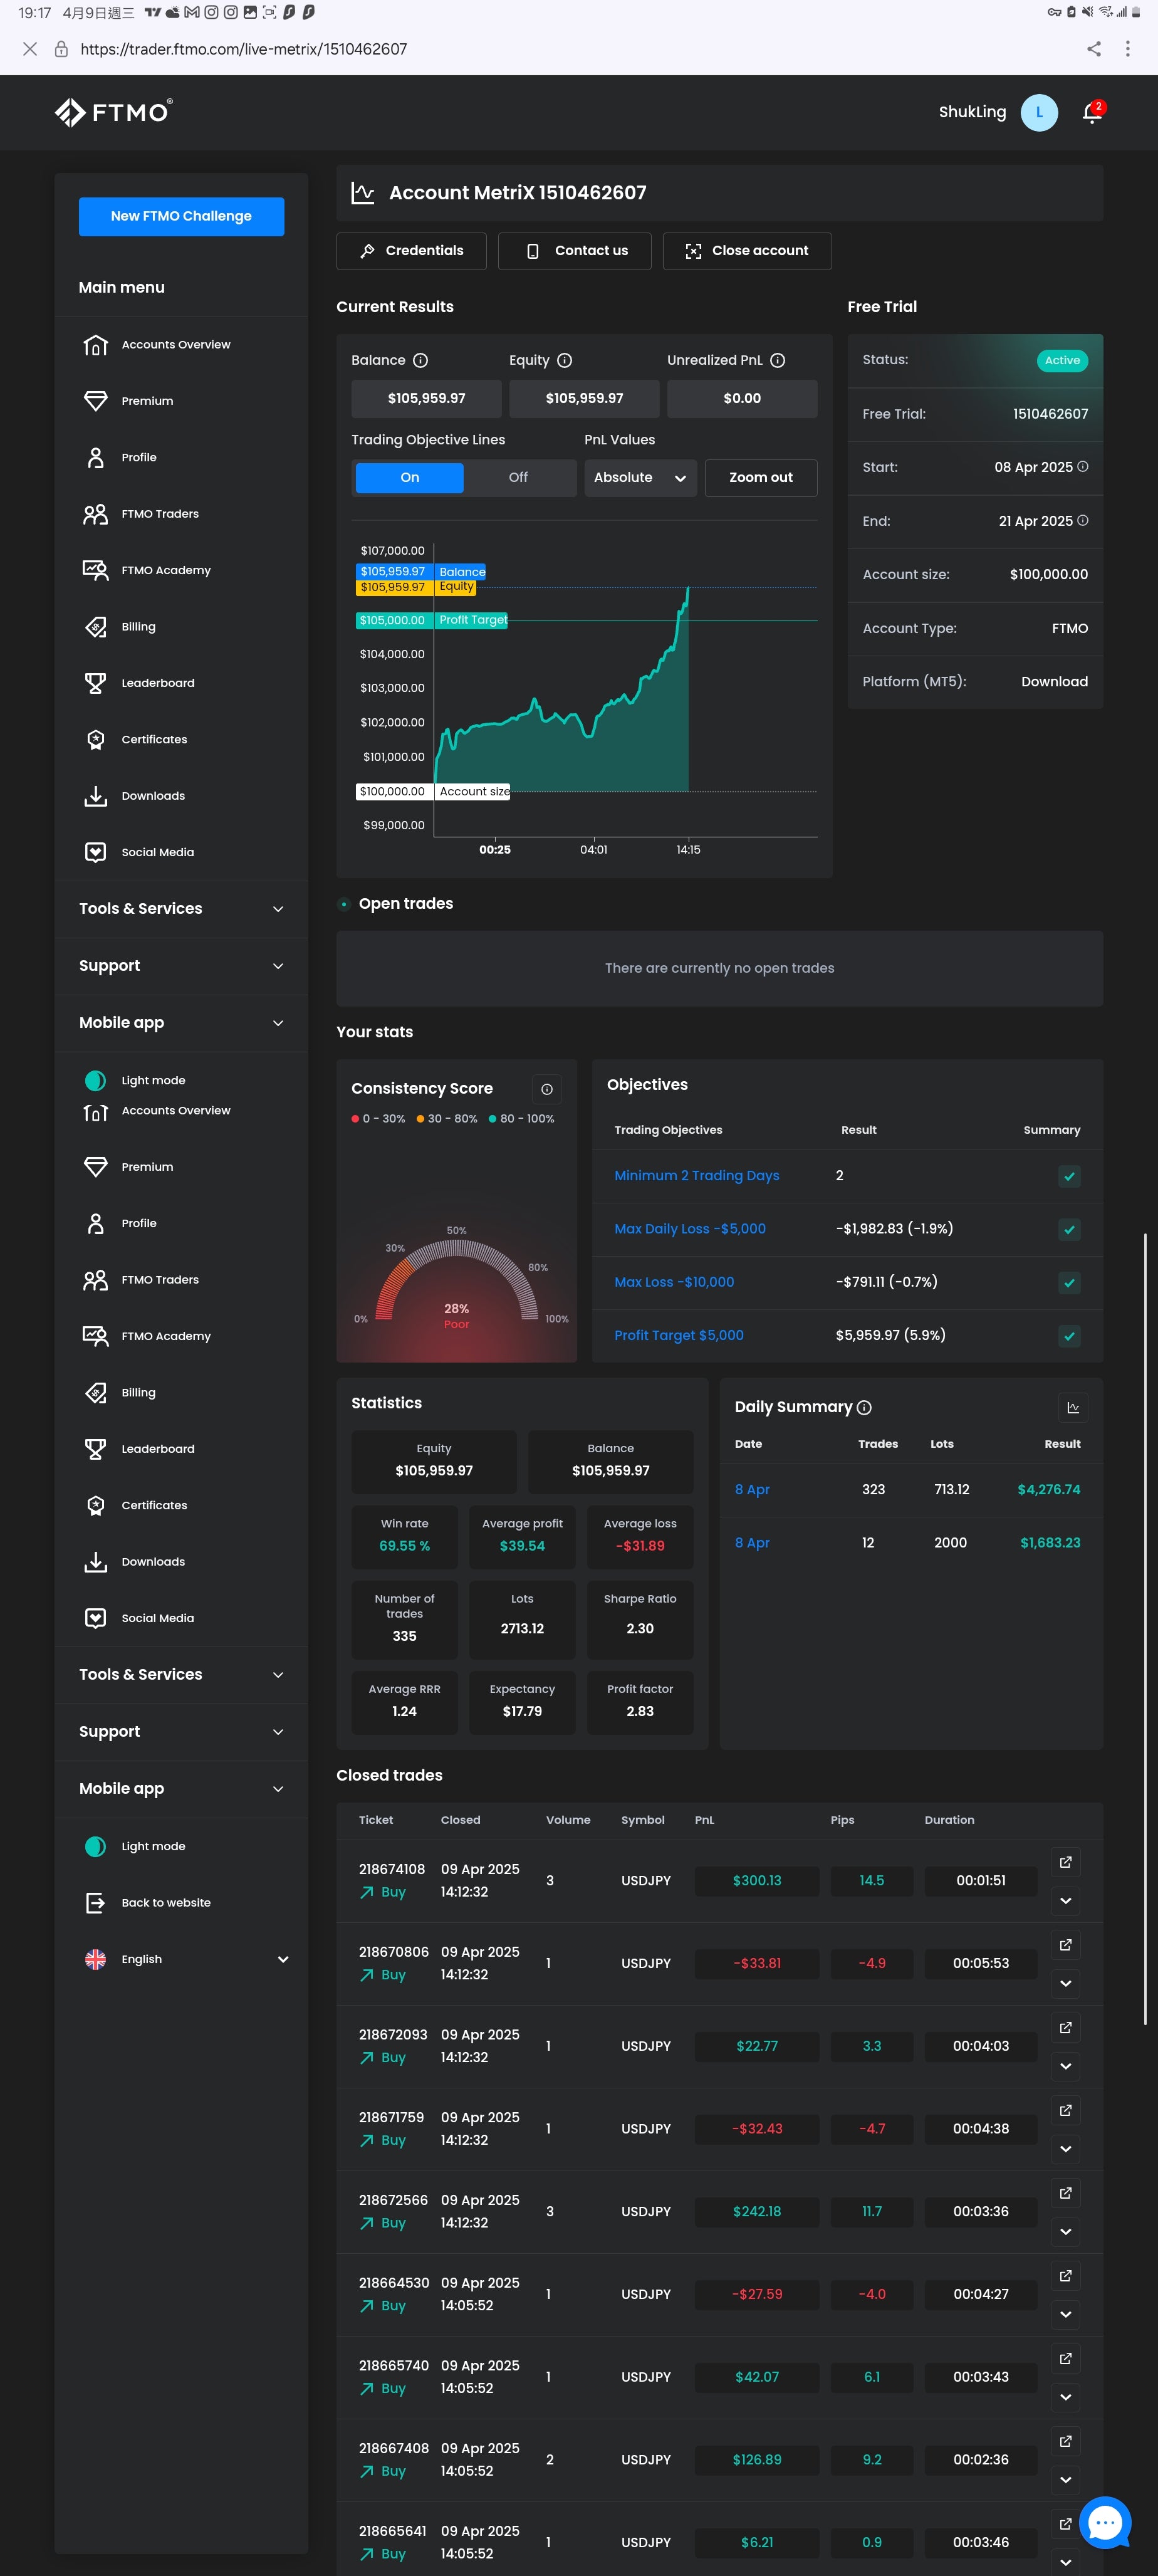Viewport: 1158px width, 2576px height.
Task: Open account Credentials
Action: [x=411, y=251]
